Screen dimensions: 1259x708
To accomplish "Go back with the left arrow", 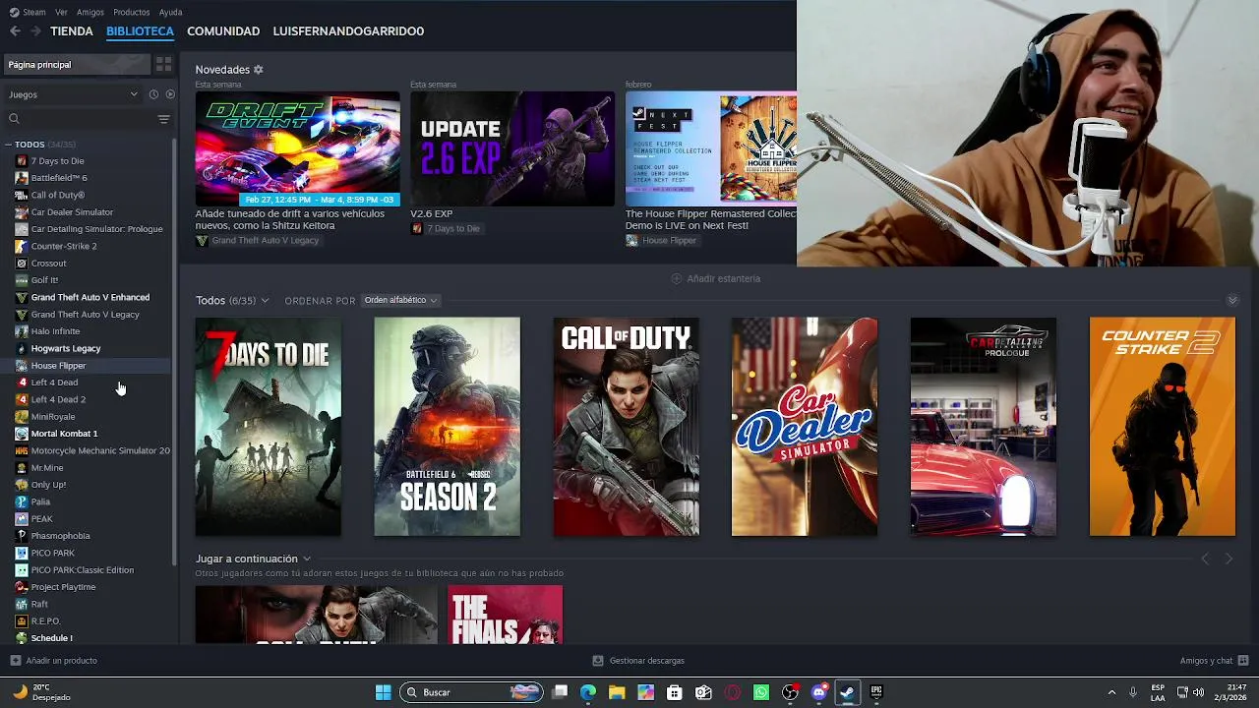I will click(15, 31).
